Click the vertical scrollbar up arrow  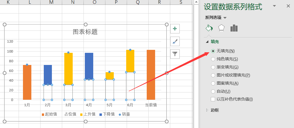(x=196, y=2)
